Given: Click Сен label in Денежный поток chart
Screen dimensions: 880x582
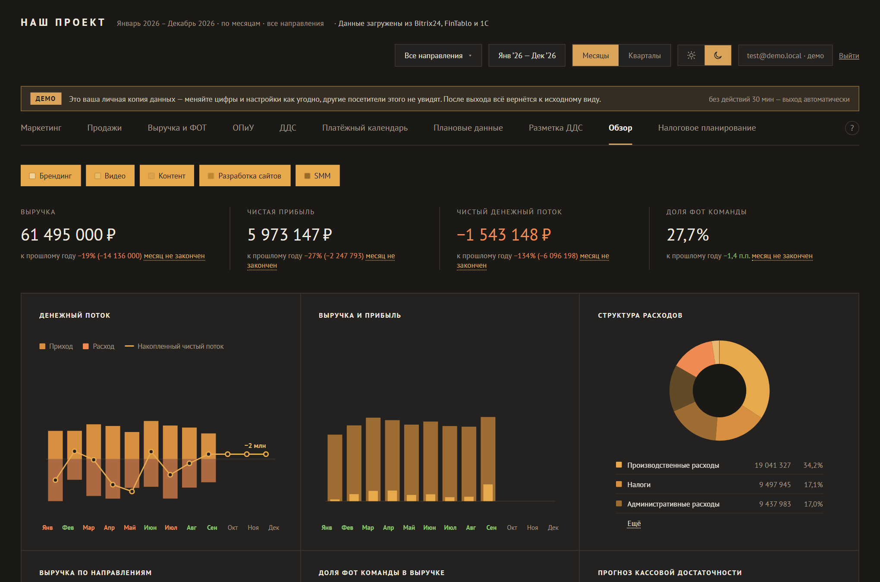Looking at the screenshot, I should [212, 528].
